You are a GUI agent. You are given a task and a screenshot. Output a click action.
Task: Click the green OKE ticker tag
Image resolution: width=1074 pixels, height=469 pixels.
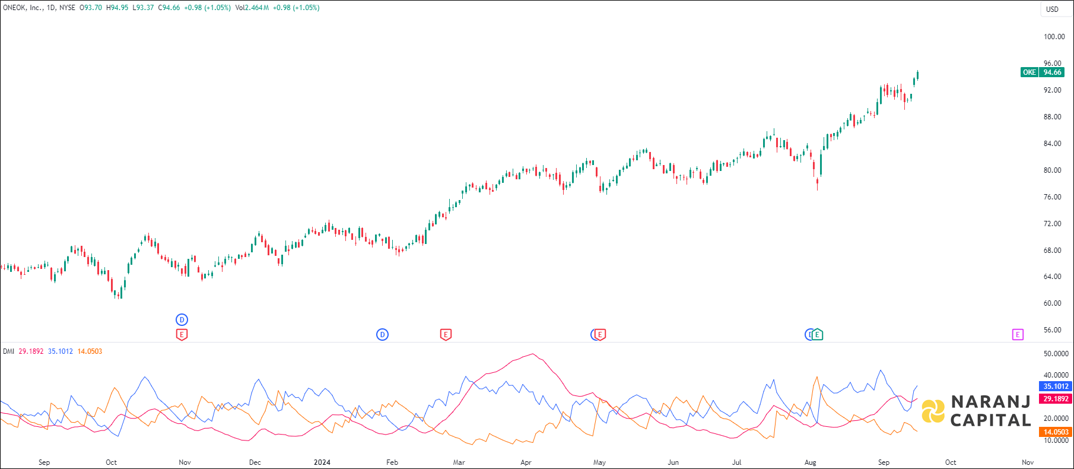(1029, 72)
